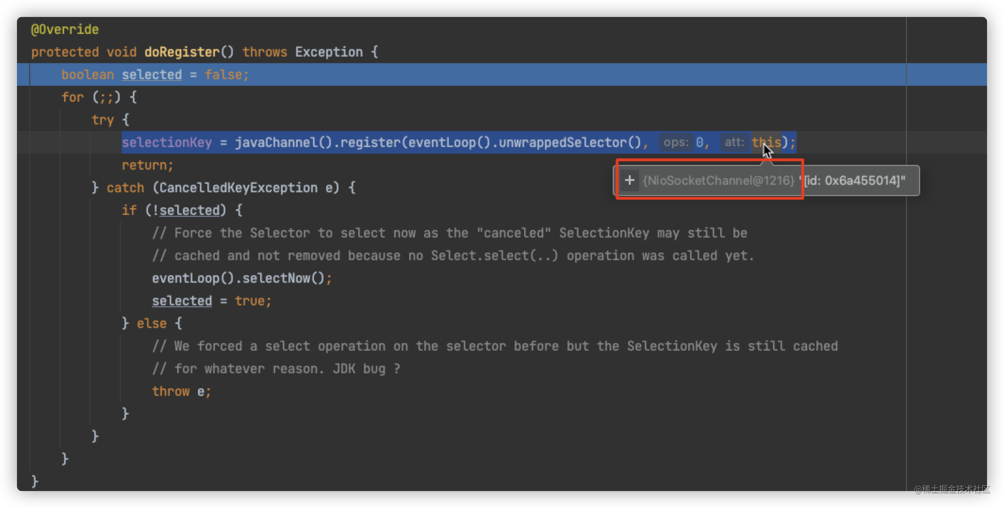Click the 'return;' statement
The image size is (1004, 508).
[148, 165]
